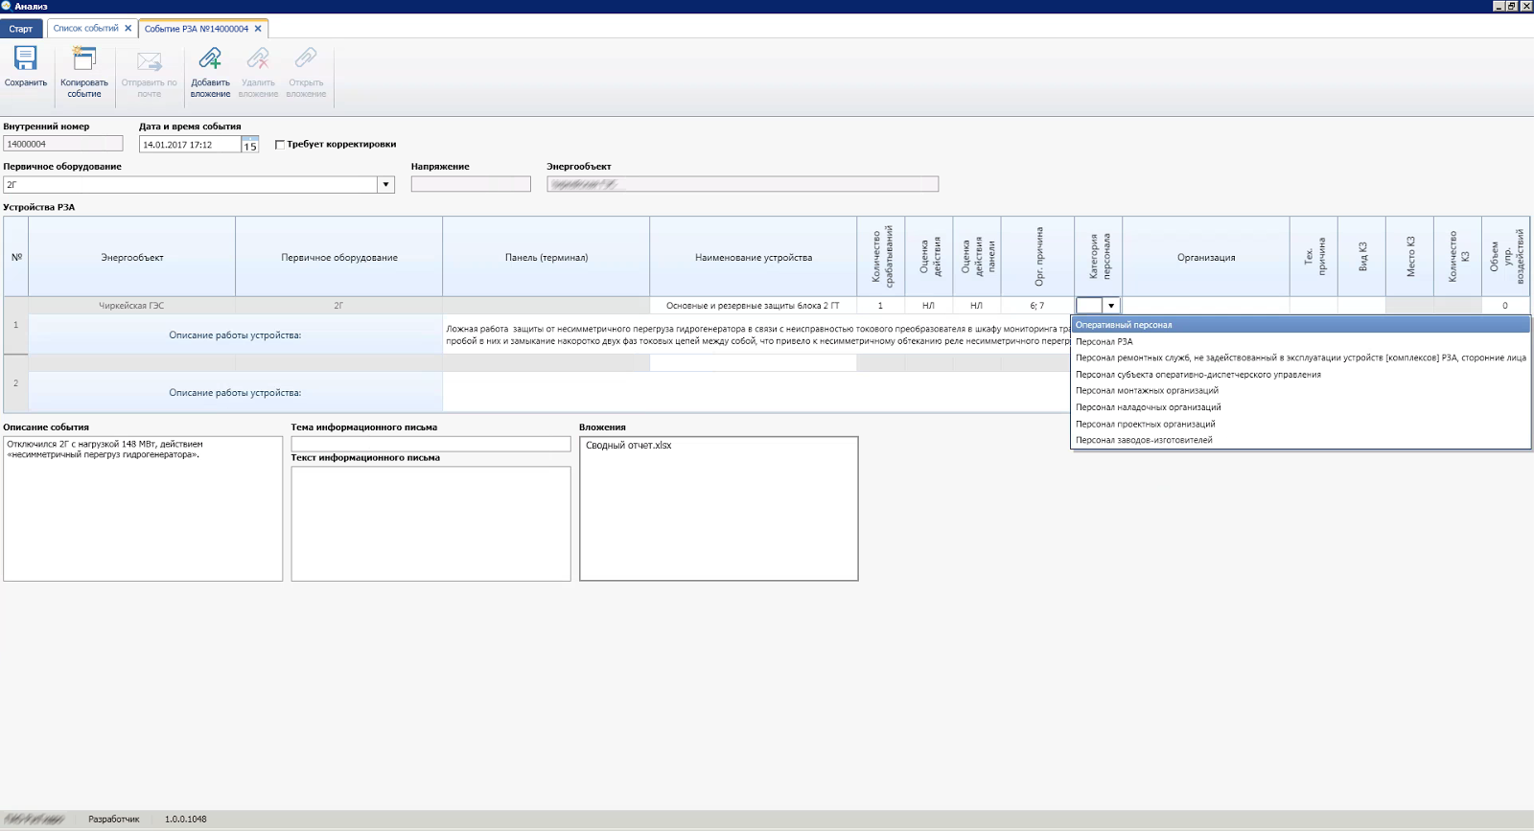Click row 2 empty description field
This screenshot has height=831, width=1534.
pyautogui.click(x=757, y=392)
